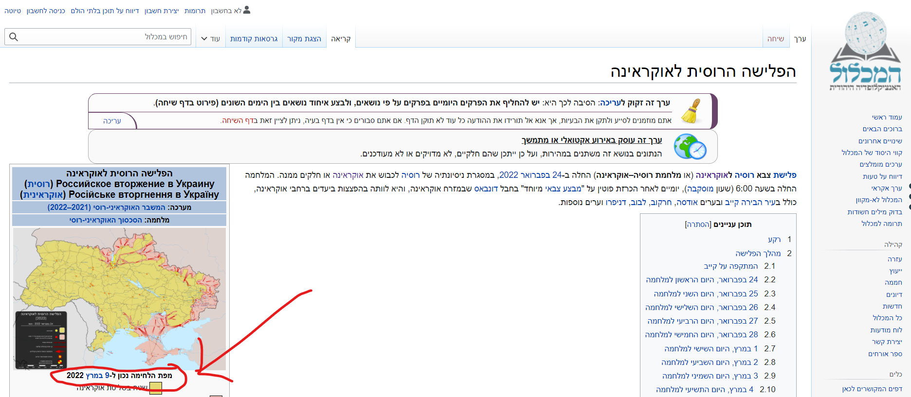Open sidebar link תרומה למכלול
Viewport: 911px width, 397px height.
[x=882, y=224]
